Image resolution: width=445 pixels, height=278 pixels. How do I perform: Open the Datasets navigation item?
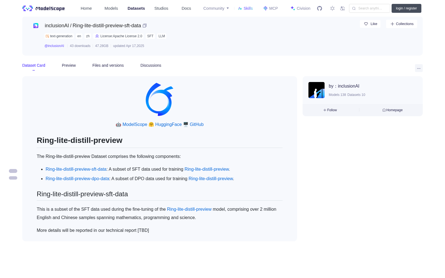coord(136,8)
